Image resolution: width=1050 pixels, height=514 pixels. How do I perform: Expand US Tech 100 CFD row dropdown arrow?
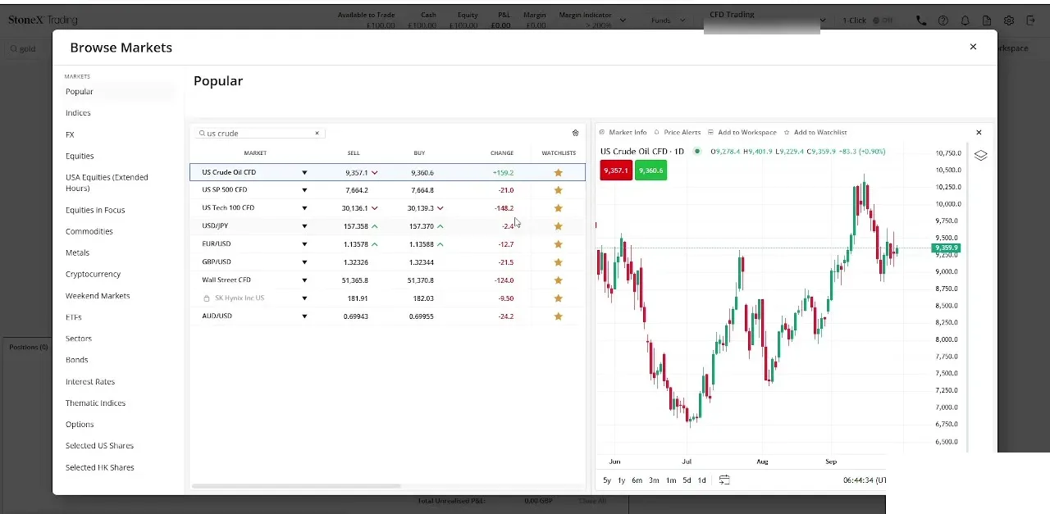(x=304, y=208)
